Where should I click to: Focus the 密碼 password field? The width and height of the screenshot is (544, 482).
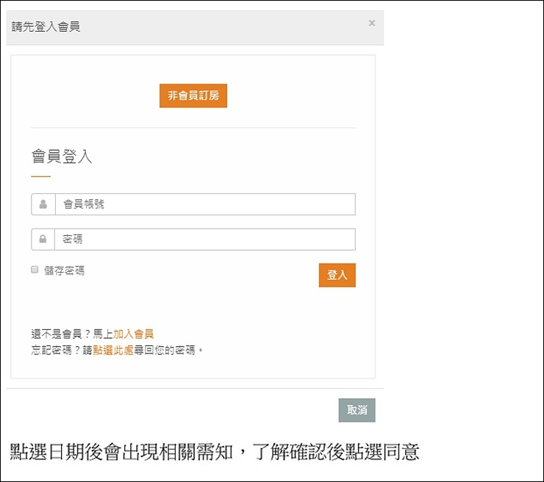point(205,240)
